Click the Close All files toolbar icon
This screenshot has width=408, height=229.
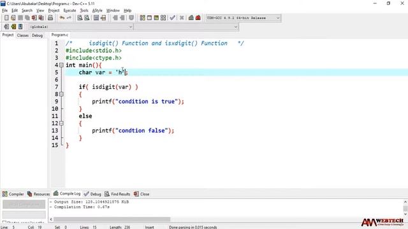click(41, 18)
